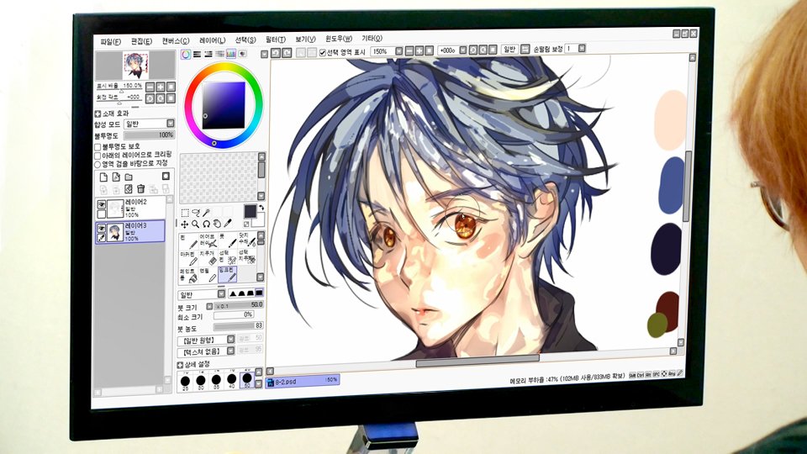Delete layer using trash can icon
The width and height of the screenshot is (807, 454).
[x=141, y=189]
